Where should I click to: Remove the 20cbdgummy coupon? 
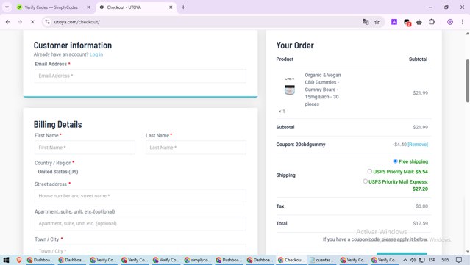pyautogui.click(x=418, y=145)
